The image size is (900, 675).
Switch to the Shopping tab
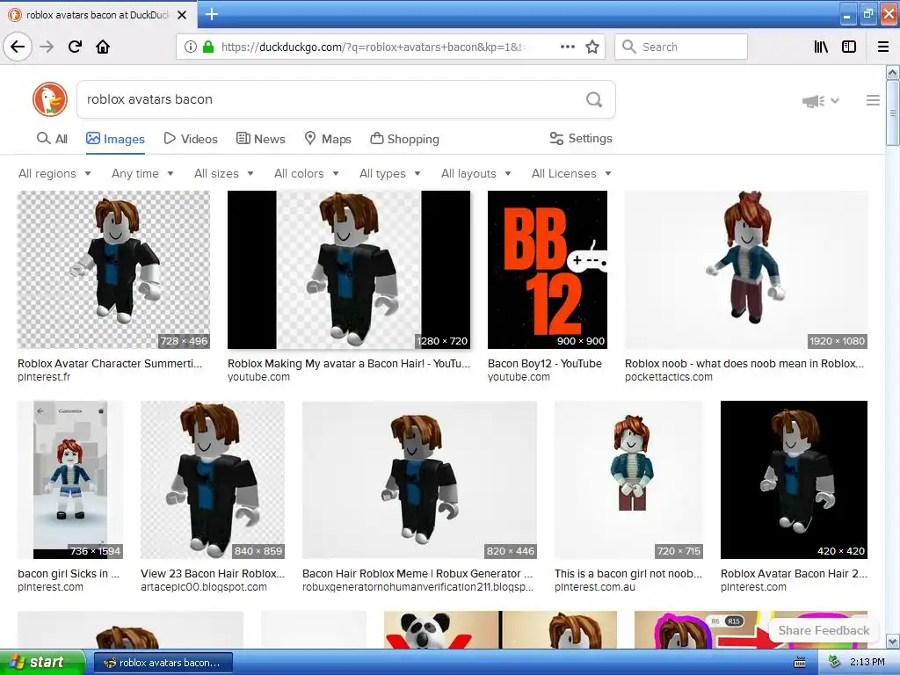tap(404, 139)
